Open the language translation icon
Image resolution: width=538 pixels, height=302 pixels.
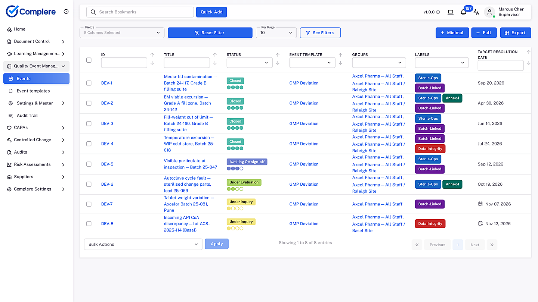pyautogui.click(x=476, y=12)
